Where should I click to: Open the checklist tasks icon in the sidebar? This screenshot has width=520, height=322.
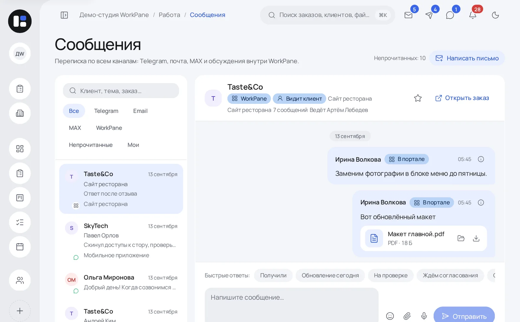[x=20, y=222]
